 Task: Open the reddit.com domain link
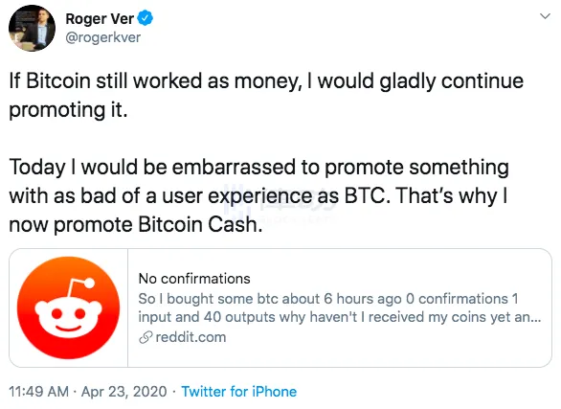pyautogui.click(x=191, y=337)
